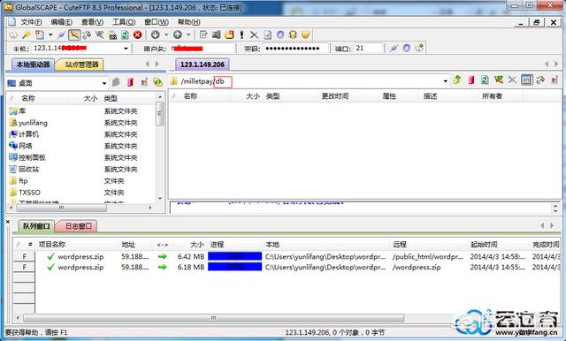This screenshot has height=341, width=566.
Task: Open the 窗口(W) menu
Action: coord(157,22)
